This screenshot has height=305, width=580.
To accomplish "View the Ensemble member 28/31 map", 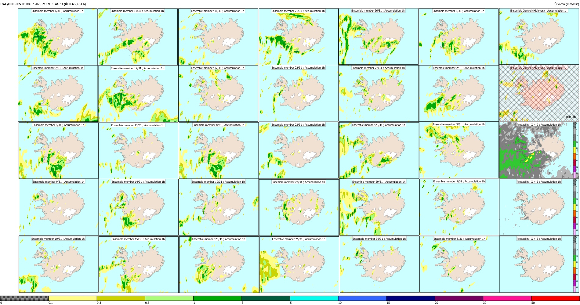I will (379, 151).
